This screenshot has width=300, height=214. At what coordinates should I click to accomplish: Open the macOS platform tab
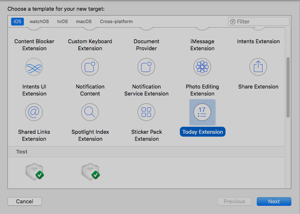click(84, 21)
